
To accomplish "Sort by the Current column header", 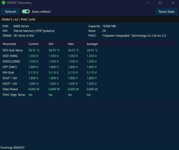I will click(x=37, y=44).
